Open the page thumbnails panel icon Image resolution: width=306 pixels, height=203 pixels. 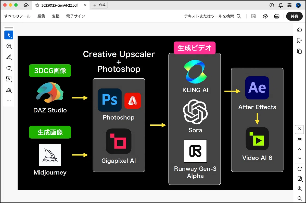click(x=299, y=51)
